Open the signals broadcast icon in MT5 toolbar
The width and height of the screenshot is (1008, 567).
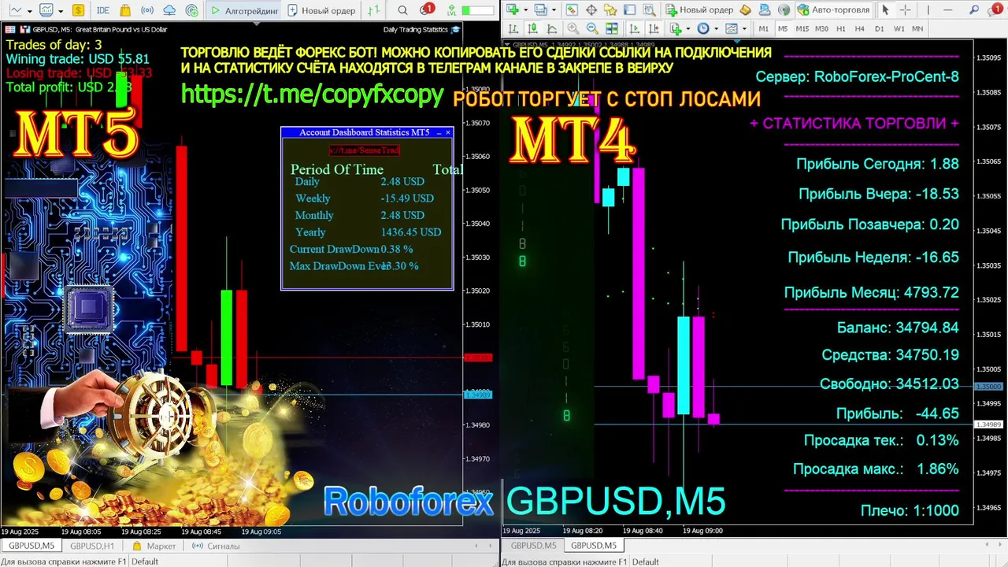pyautogui.click(x=147, y=10)
